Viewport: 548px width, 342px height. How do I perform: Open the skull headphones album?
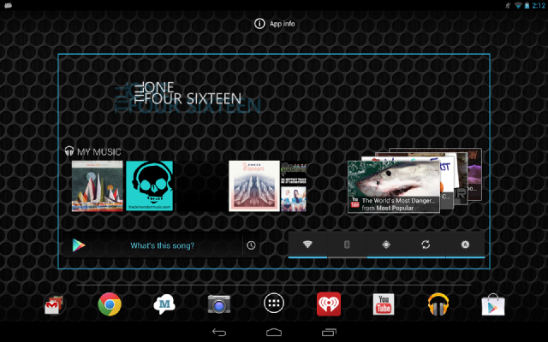[150, 186]
